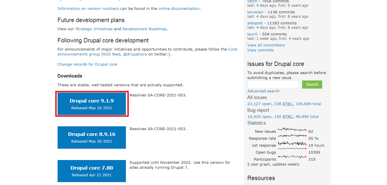The height and width of the screenshot is (185, 387).
Task: Click View all committers link
Action: click(266, 45)
